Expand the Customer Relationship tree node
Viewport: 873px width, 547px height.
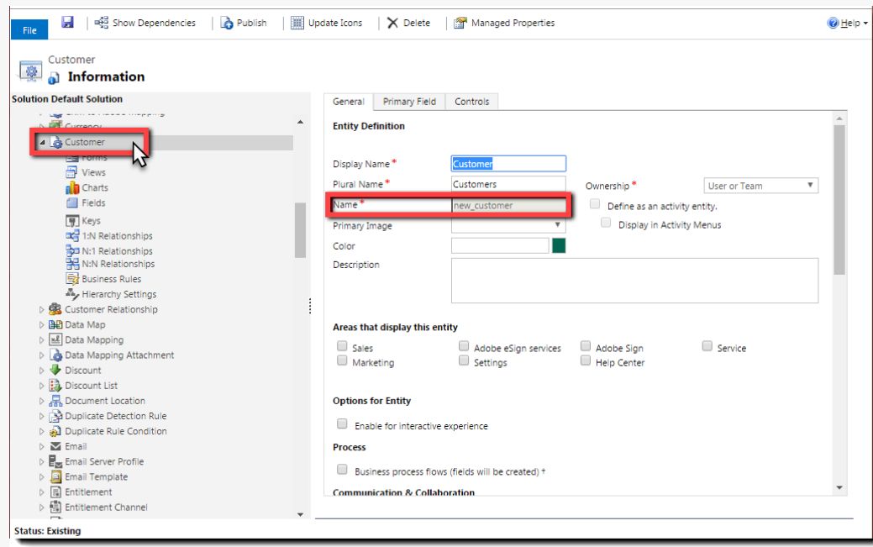[x=41, y=310]
